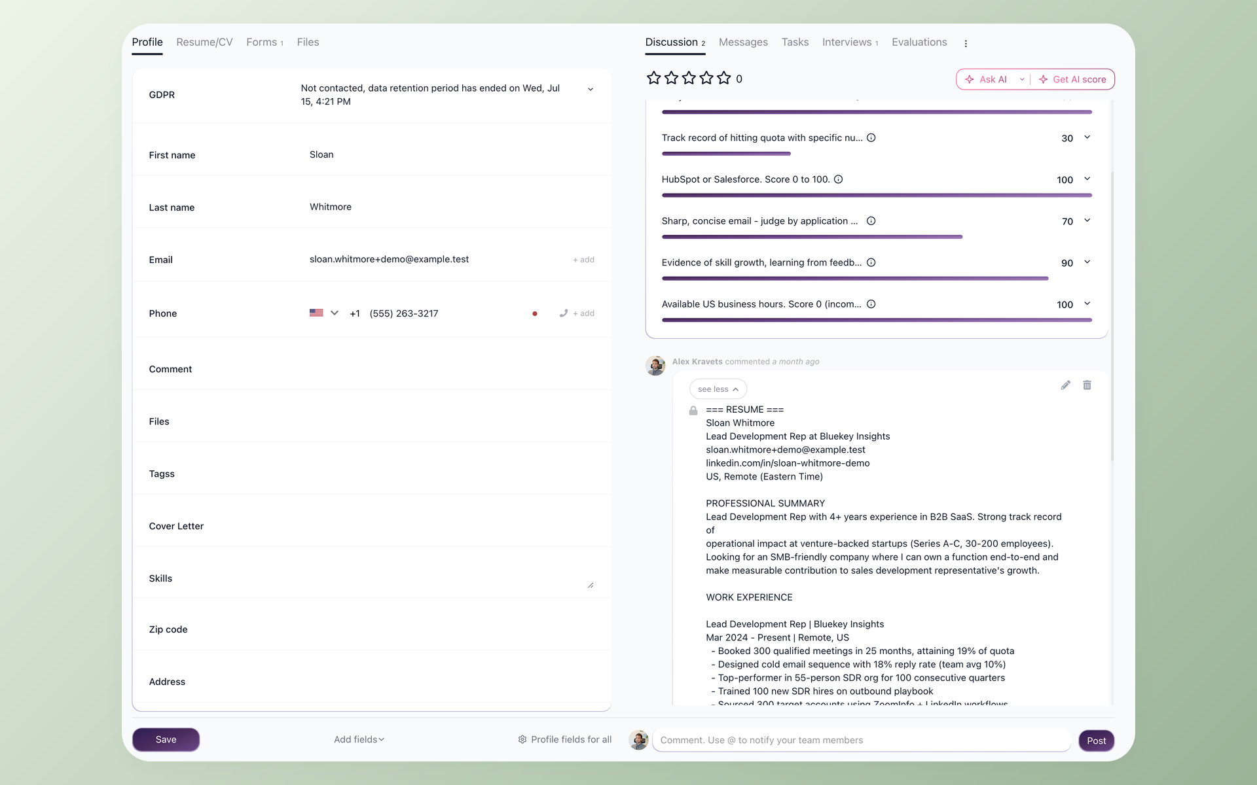Click the First name field showing Sloan
Screen dimensions: 1257x785
tap(450, 155)
